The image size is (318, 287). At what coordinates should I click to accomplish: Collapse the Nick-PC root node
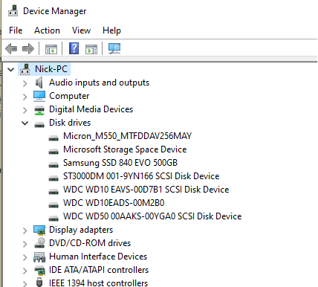10,69
